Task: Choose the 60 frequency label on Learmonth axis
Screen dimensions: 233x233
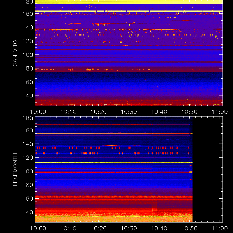Action: (30, 199)
